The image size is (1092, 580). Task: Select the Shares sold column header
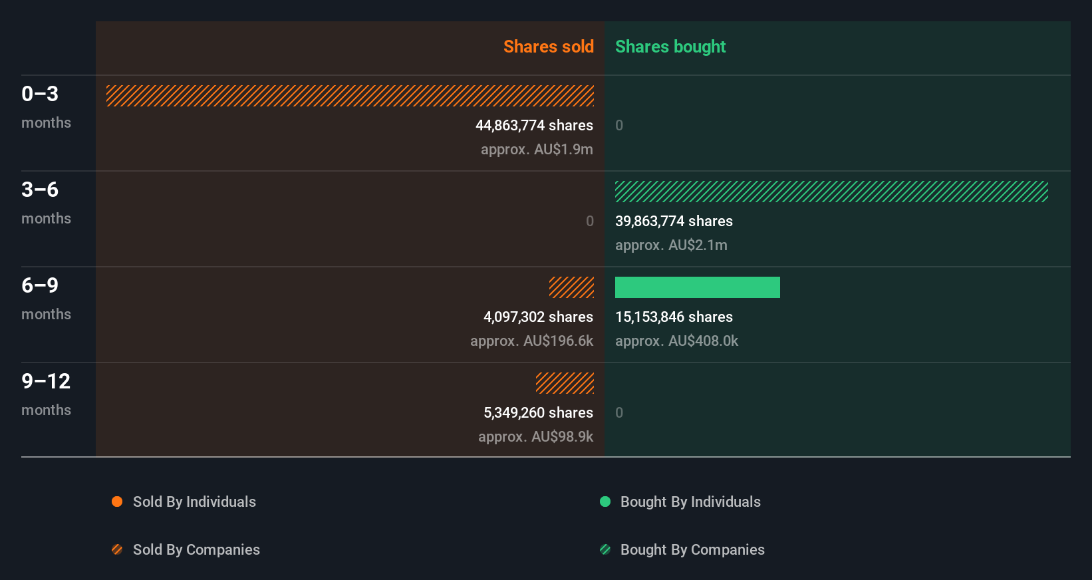pyautogui.click(x=548, y=47)
